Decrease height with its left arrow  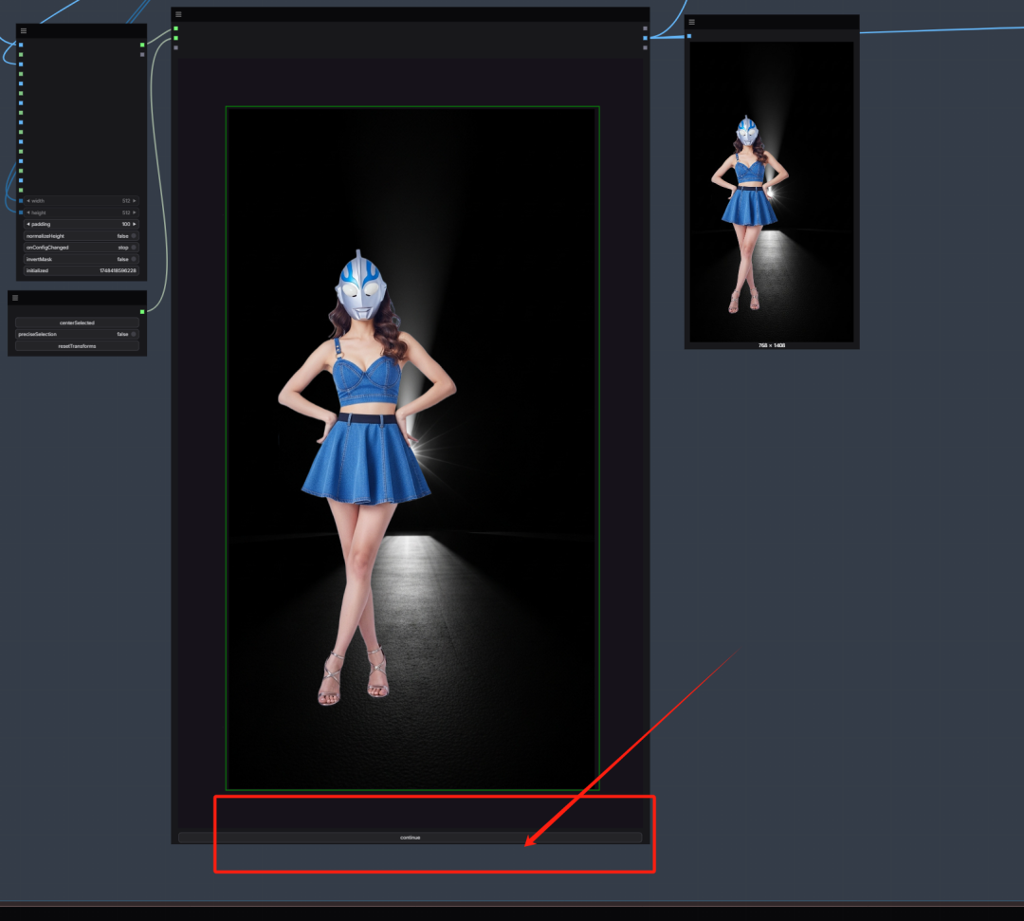(28, 212)
